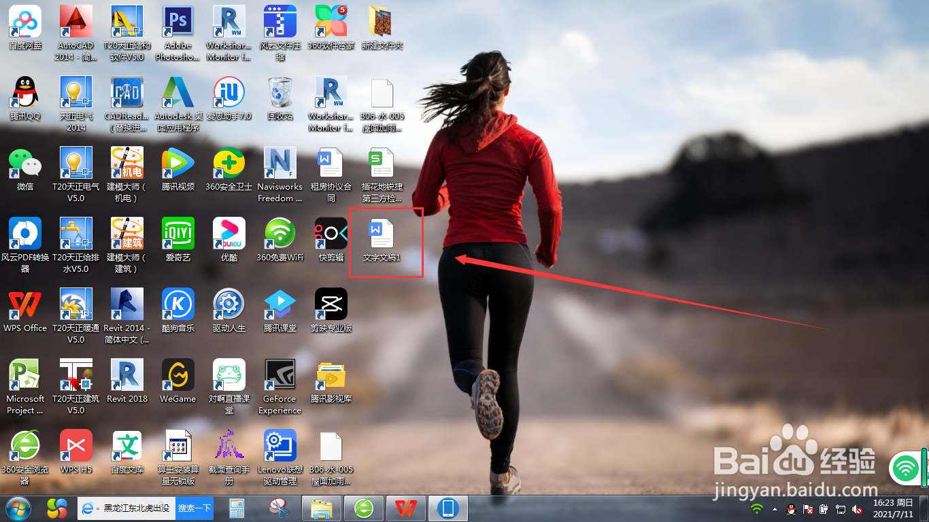
Task: Open the 腾讯影视库 folder
Action: point(331,381)
